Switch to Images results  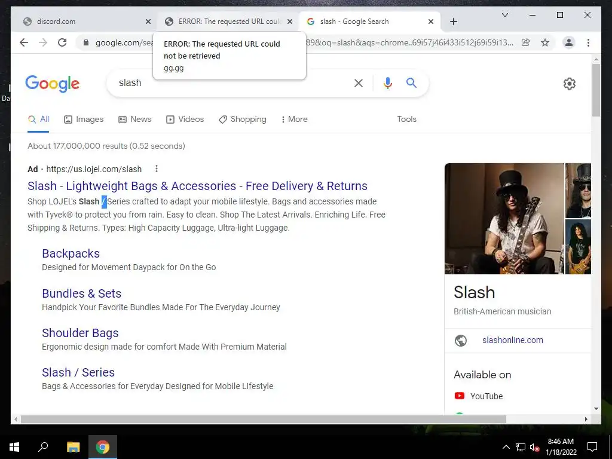[x=84, y=120]
